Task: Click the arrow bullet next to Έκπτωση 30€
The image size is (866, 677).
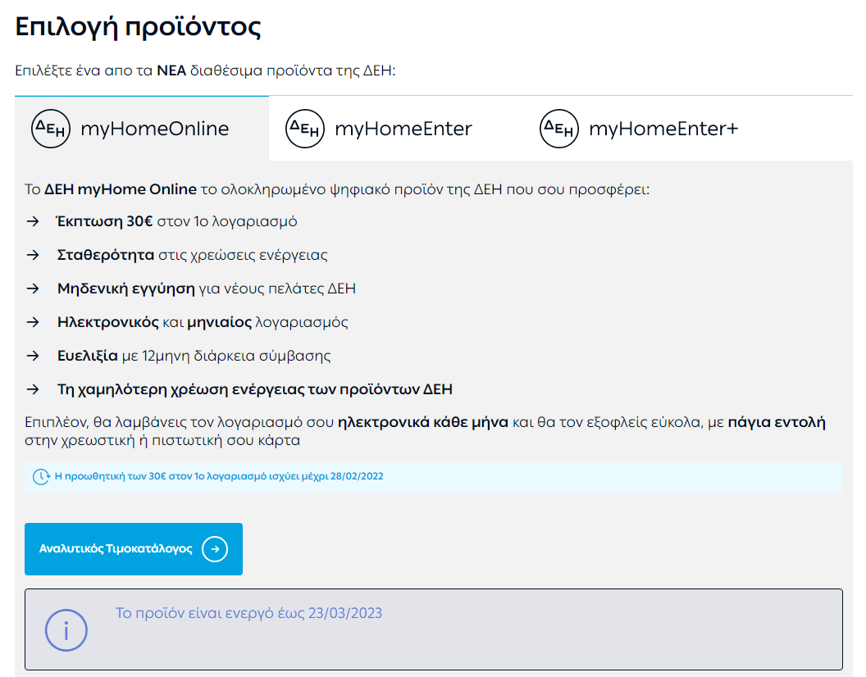Action: point(33,221)
